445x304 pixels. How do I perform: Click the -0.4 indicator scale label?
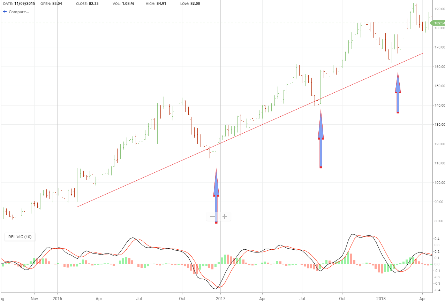click(x=436, y=290)
